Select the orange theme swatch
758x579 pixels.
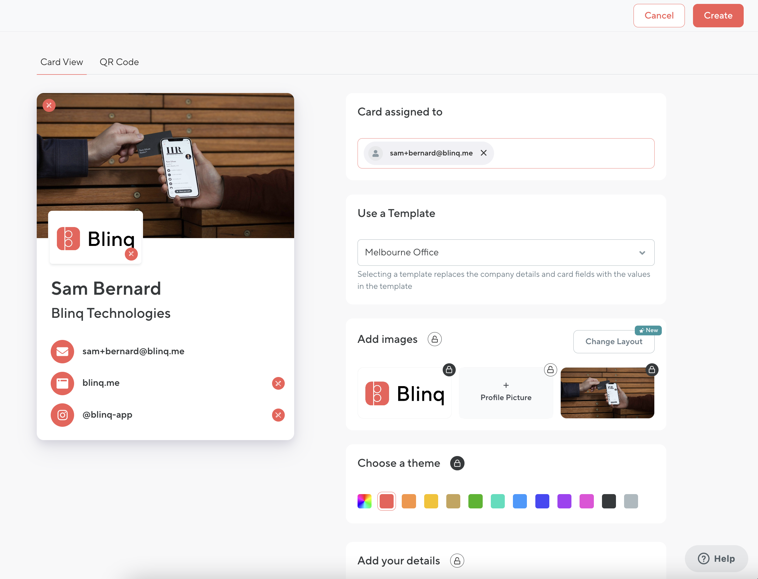point(409,501)
